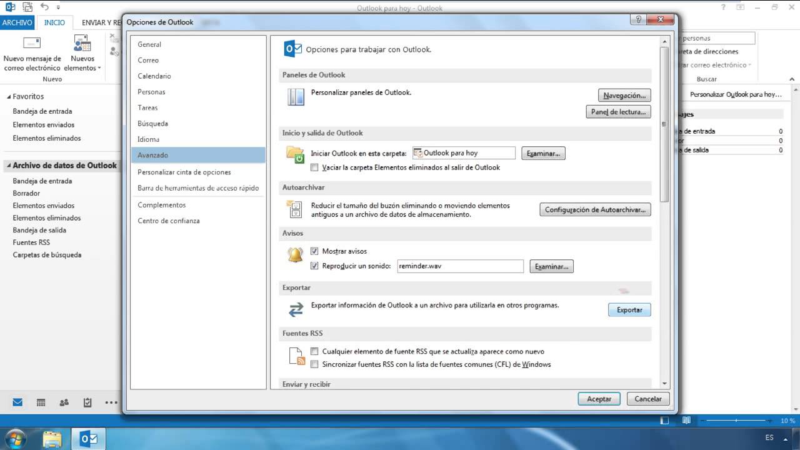Screen dimensions: 800x450
Task: Click Examinar next to start folder
Action: [x=543, y=153]
